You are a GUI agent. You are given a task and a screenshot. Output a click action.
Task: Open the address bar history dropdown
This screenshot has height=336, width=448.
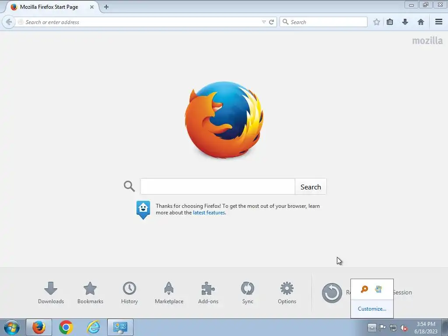(x=264, y=22)
